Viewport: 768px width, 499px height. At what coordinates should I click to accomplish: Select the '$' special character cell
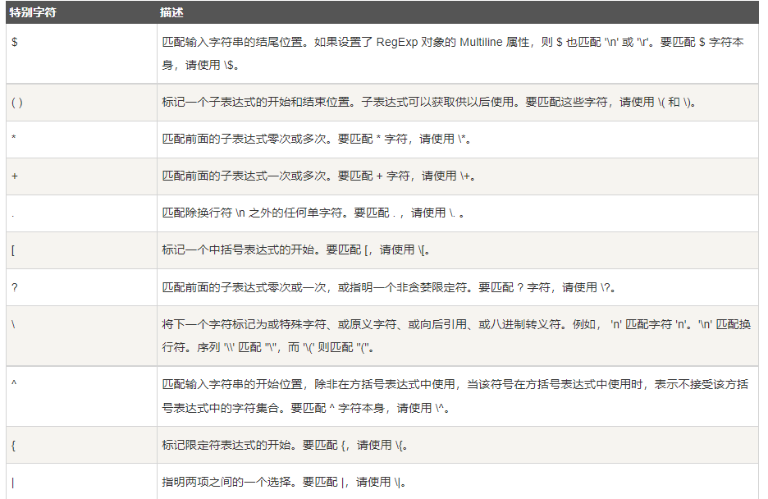(81, 53)
